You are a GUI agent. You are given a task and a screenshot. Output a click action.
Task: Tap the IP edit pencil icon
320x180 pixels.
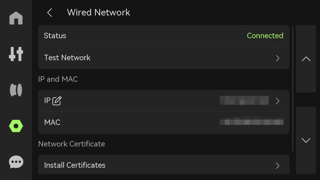(57, 101)
